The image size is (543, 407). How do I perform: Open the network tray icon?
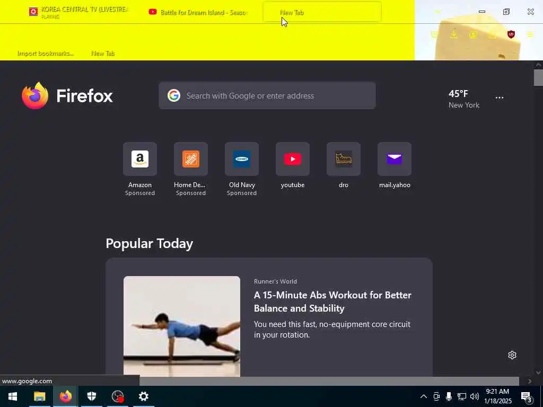[462, 396]
